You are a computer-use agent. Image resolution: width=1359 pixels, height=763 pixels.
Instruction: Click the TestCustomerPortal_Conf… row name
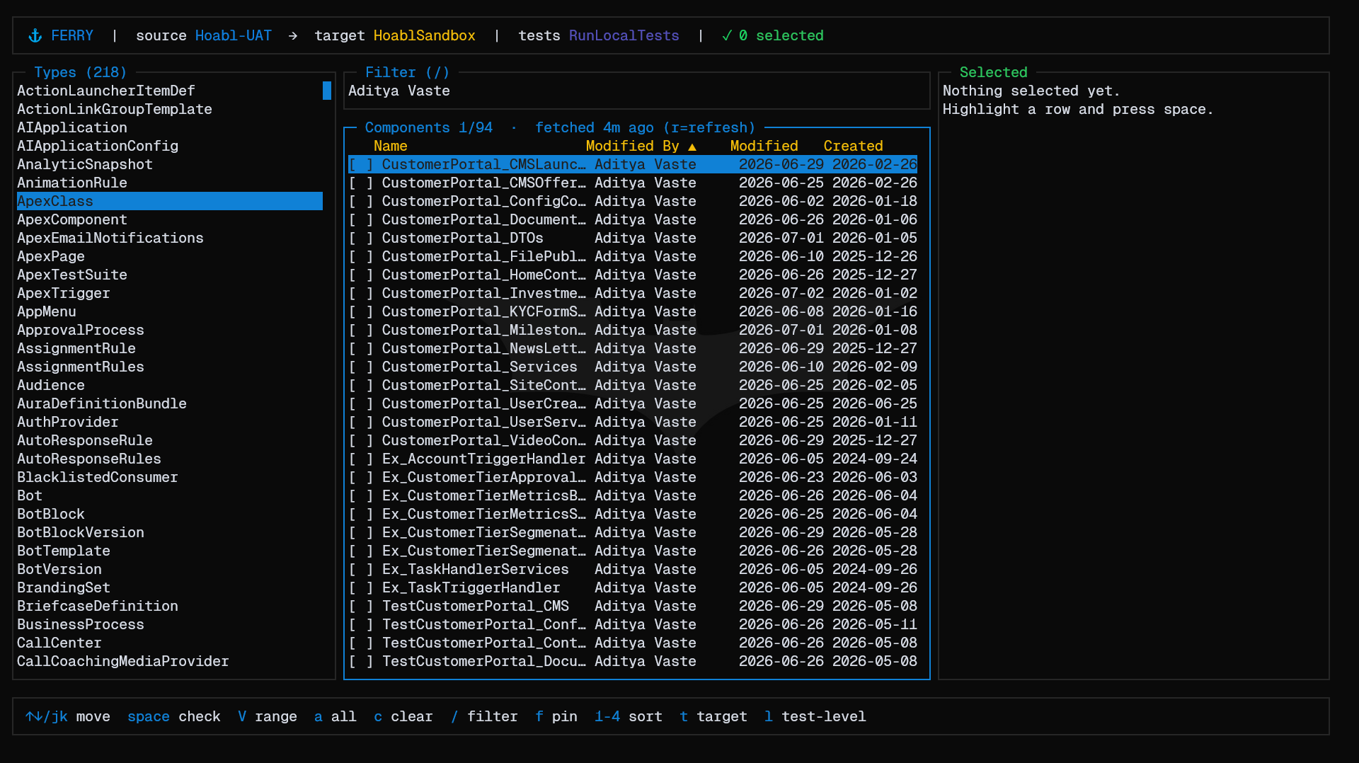point(484,624)
